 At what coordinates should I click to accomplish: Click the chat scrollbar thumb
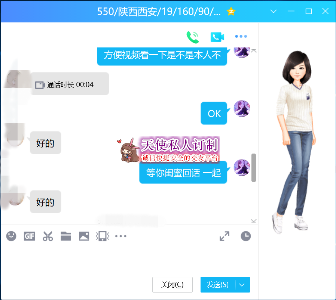(254, 168)
